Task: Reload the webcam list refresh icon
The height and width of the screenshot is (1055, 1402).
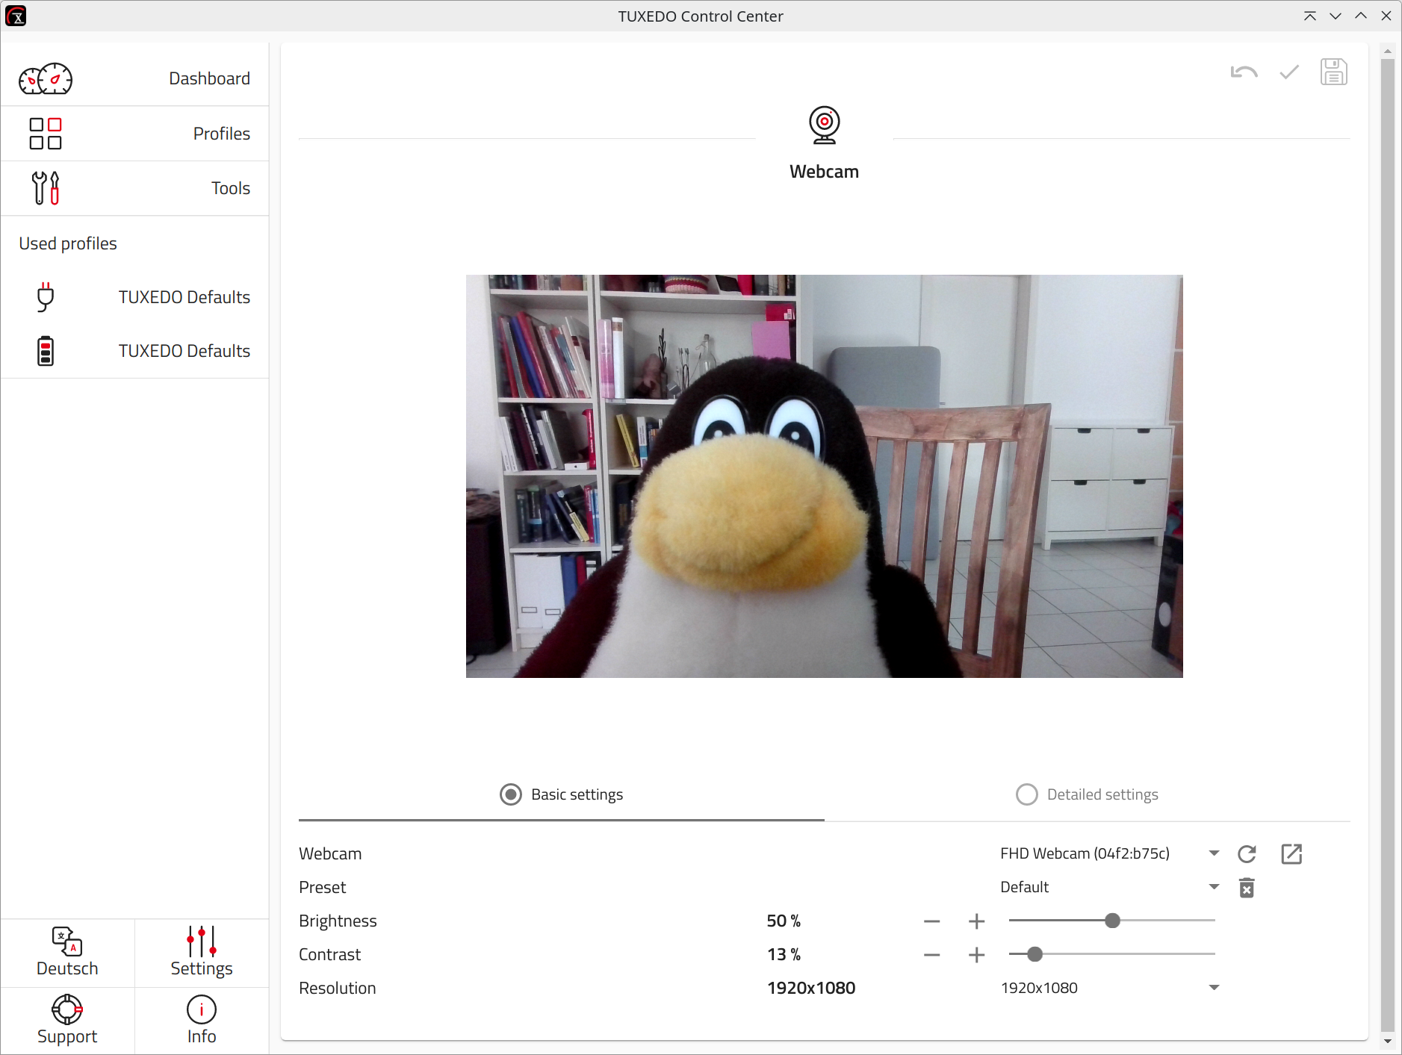Action: coord(1247,854)
